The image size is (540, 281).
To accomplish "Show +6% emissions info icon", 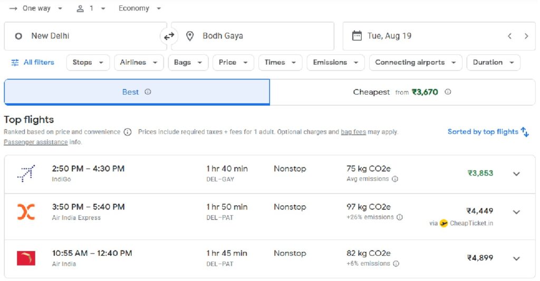I will pyautogui.click(x=396, y=264).
